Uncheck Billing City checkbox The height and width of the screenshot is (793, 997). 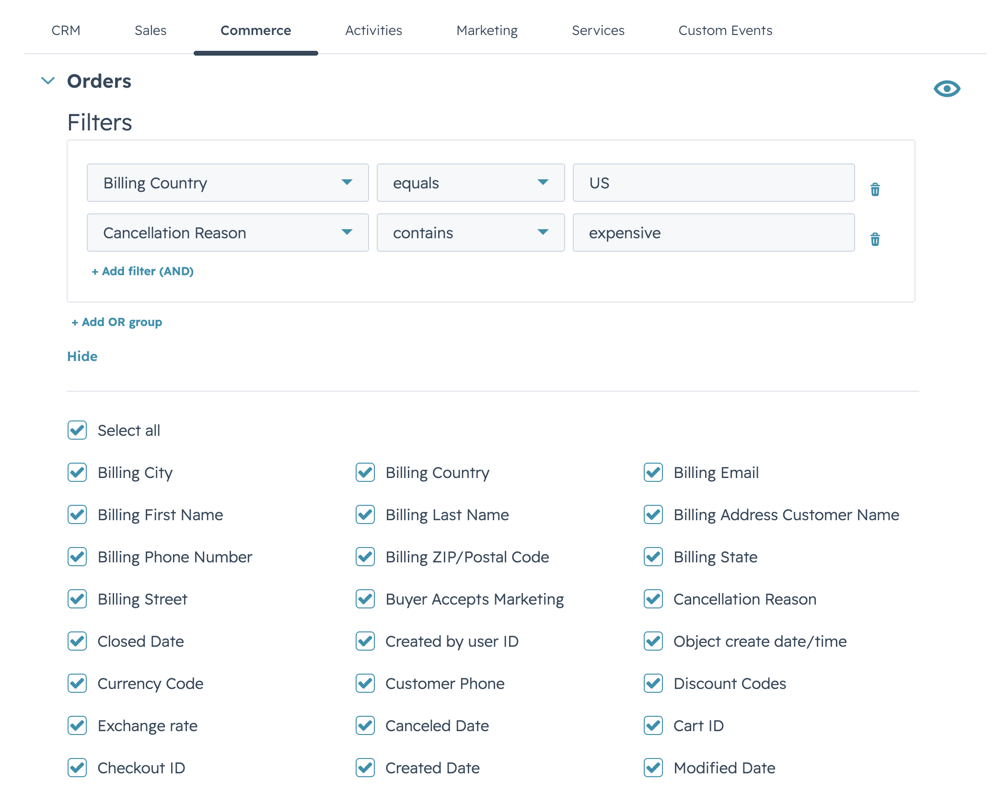tap(77, 472)
